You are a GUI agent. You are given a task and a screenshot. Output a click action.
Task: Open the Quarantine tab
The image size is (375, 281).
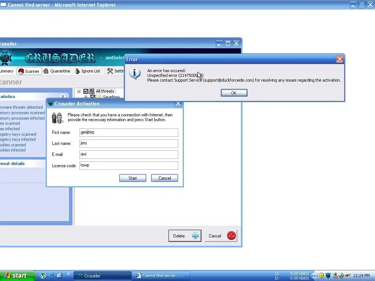pyautogui.click(x=57, y=71)
